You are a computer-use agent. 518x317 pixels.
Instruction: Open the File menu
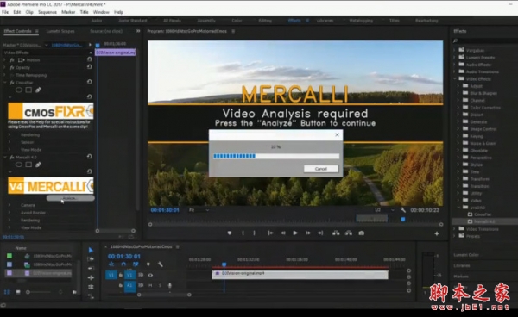pos(5,12)
